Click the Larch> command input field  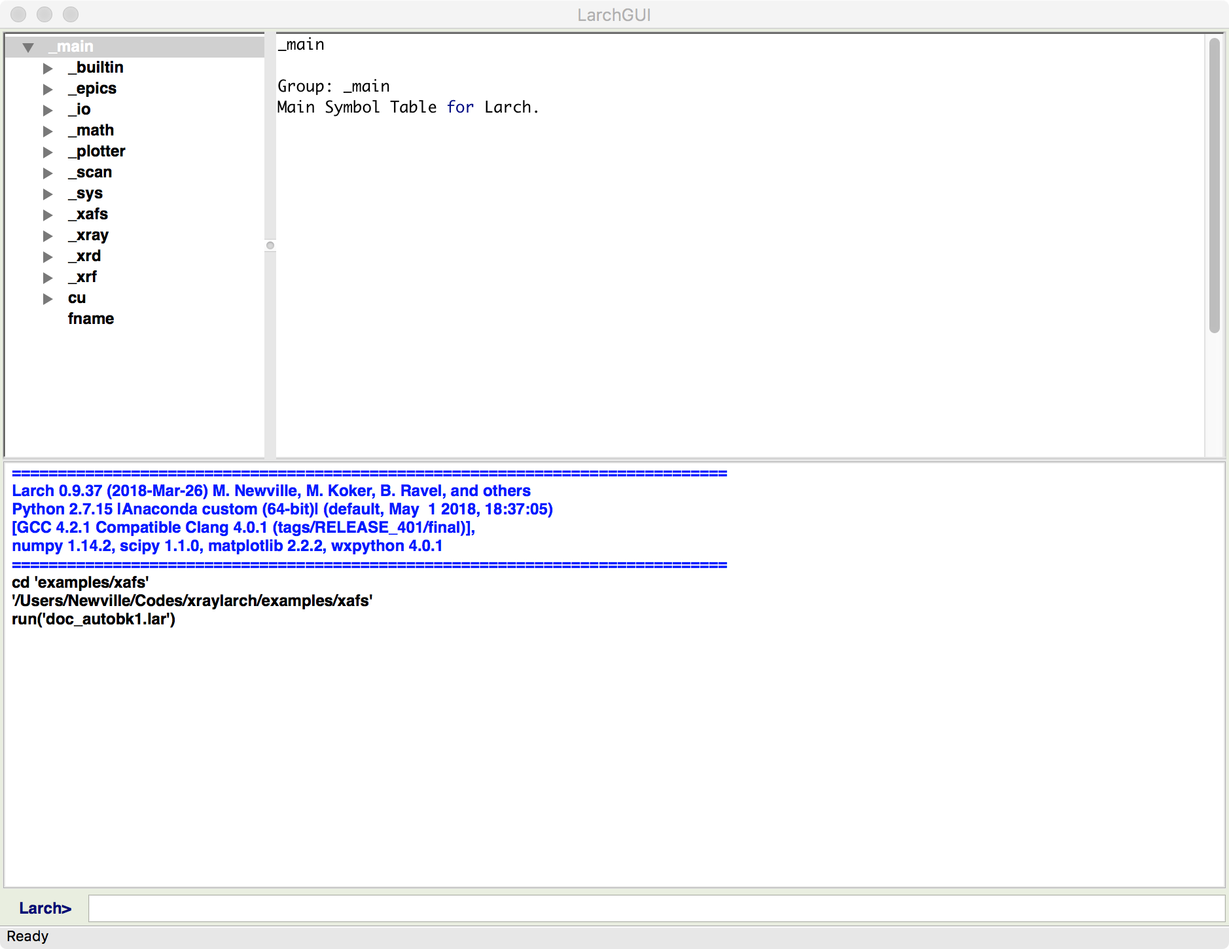(656, 908)
